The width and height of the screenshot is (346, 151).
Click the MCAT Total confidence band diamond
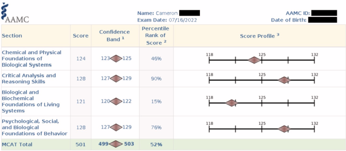(x=116, y=144)
